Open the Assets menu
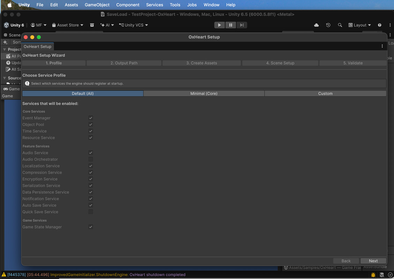Image resolution: width=394 pixels, height=279 pixels. coord(71,5)
